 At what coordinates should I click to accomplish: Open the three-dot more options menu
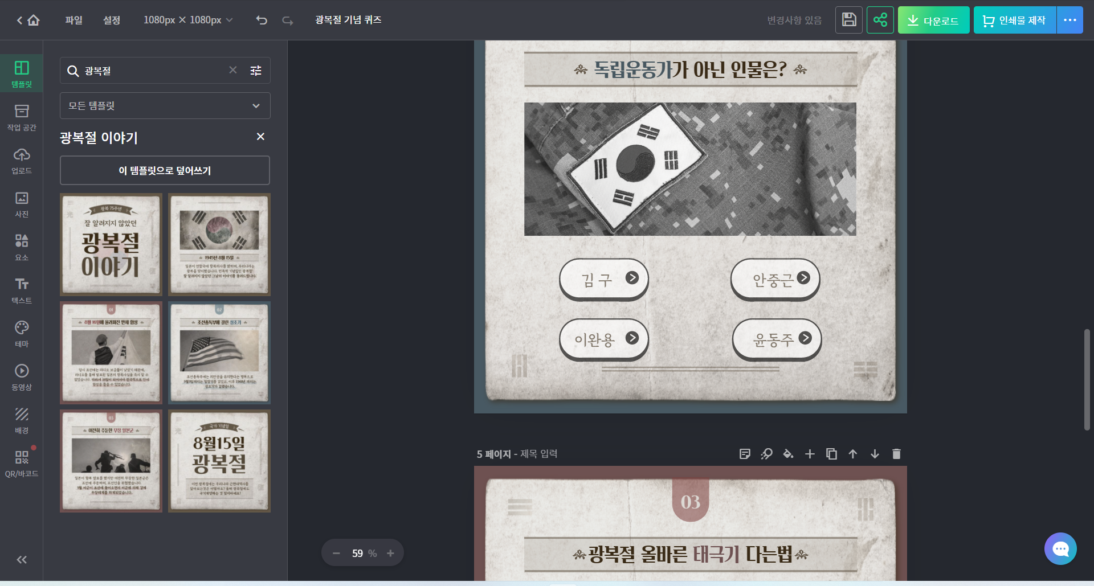pyautogui.click(x=1070, y=20)
